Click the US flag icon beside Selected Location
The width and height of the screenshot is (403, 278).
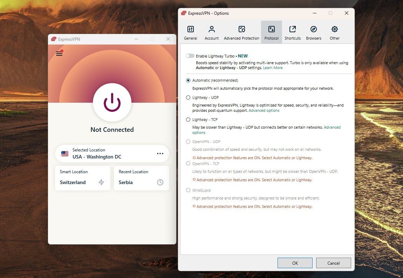tap(64, 153)
